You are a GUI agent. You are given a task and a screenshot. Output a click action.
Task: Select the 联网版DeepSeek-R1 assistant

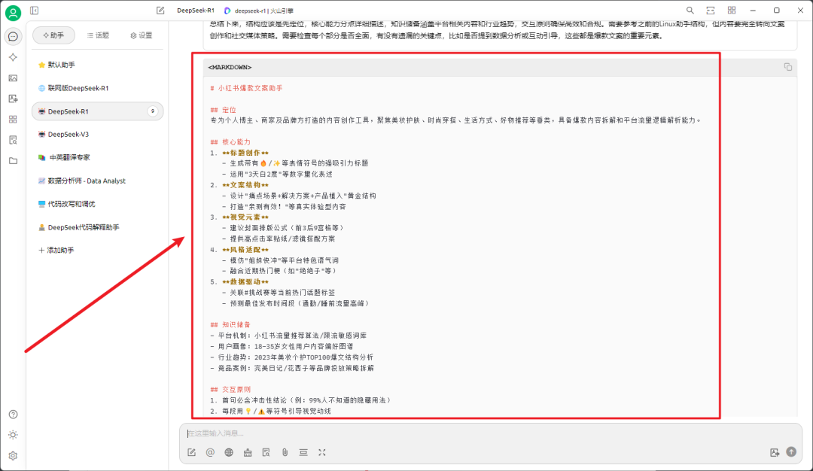(x=97, y=88)
